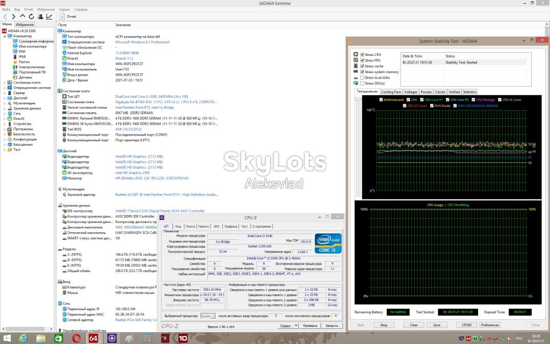Viewport: 550px width, 344px height.
Task: Click the Закрыть button in CPU-Z
Action: (x=331, y=326)
